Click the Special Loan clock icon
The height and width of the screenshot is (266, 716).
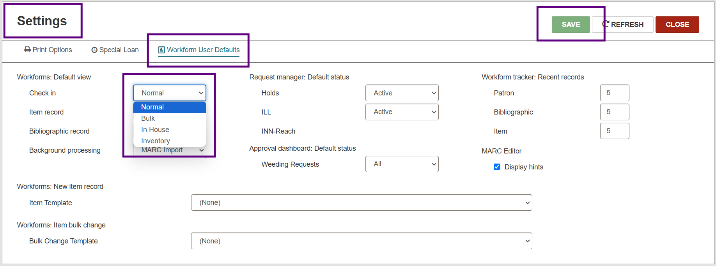point(94,50)
